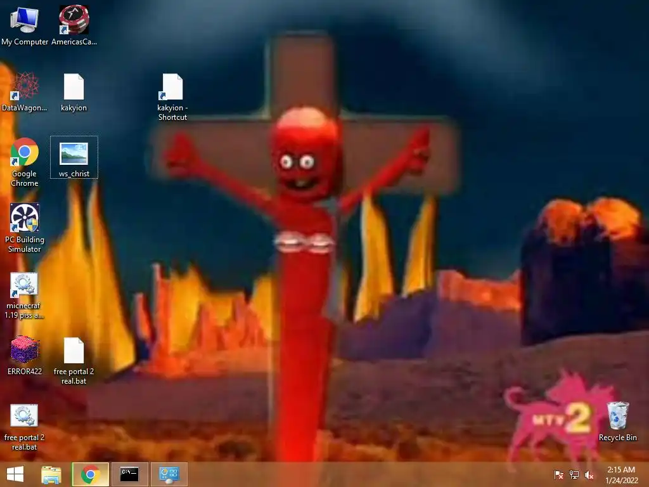Image resolution: width=649 pixels, height=487 pixels.
Task: Switch to Command Prompt in taskbar
Action: point(129,474)
